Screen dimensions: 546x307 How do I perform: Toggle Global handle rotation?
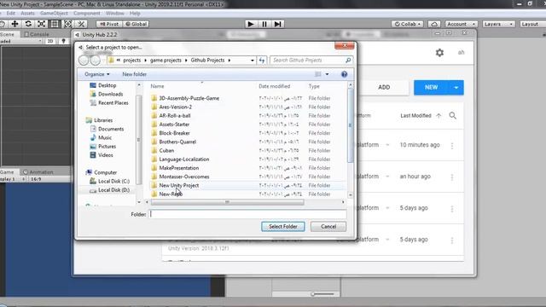click(136, 24)
